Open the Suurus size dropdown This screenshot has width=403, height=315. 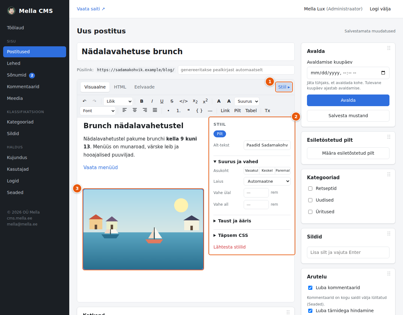coord(247,101)
